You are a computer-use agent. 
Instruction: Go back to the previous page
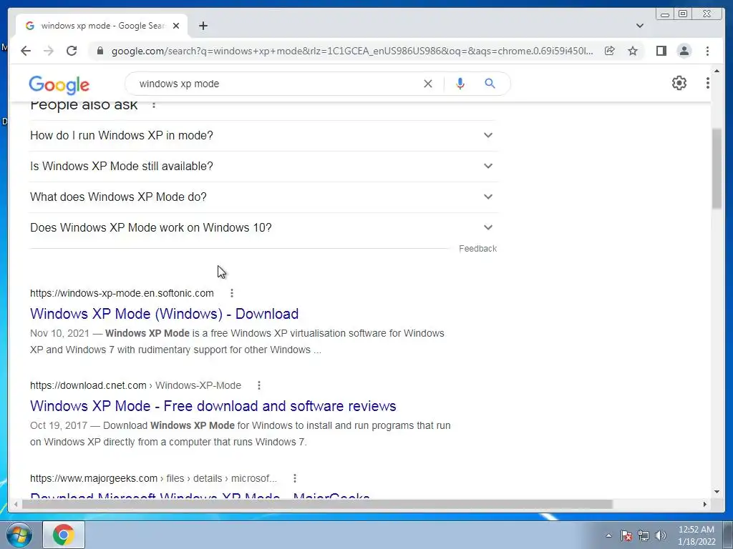click(26, 51)
